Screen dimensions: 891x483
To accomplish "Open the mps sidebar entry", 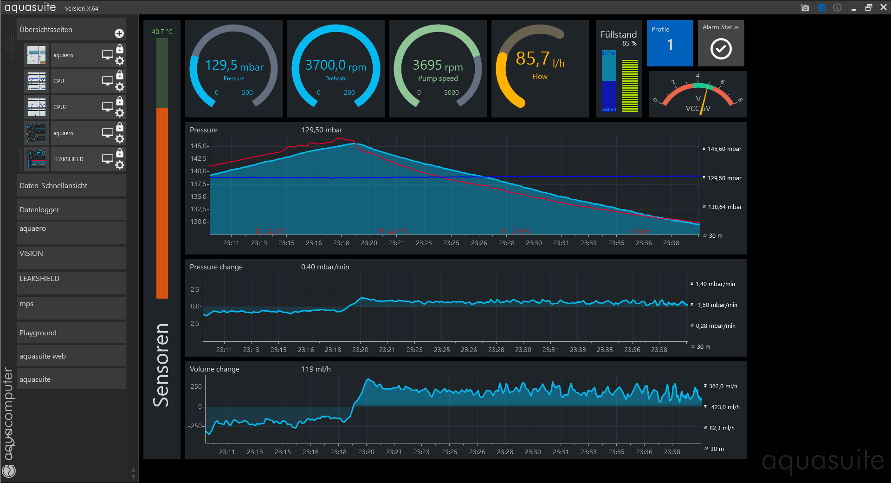I will [71, 304].
